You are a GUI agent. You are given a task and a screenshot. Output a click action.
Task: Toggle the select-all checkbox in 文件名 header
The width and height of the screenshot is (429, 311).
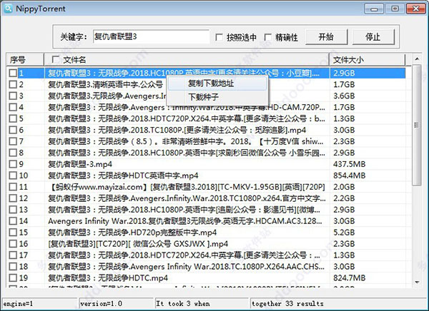[56, 59]
